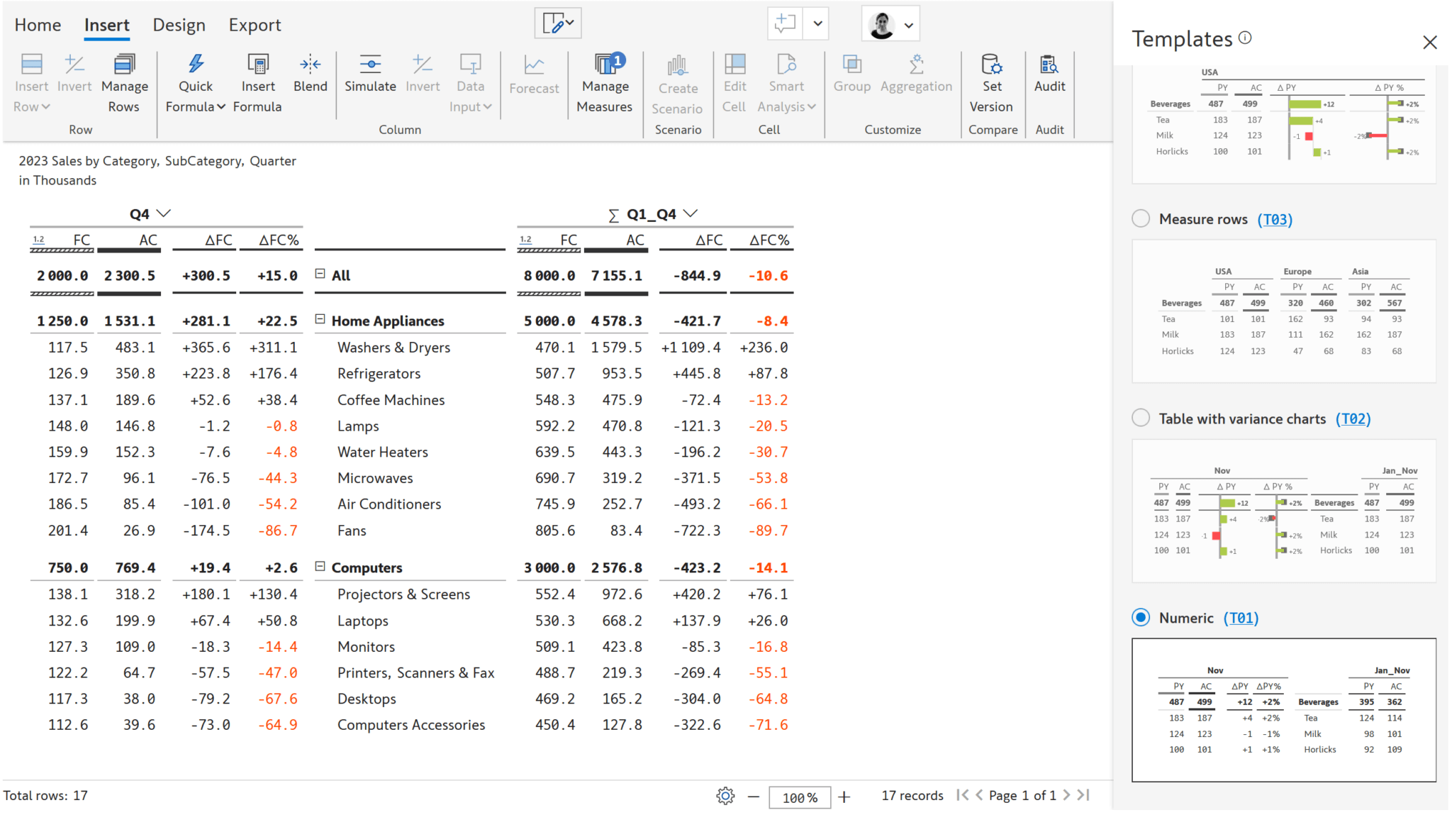Open the T01 template link
1452x815 pixels.
1241,618
